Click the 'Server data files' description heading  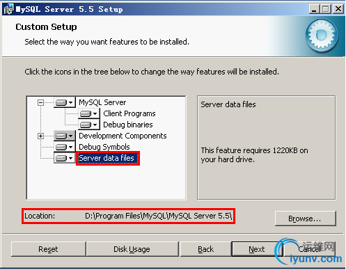tap(228, 104)
